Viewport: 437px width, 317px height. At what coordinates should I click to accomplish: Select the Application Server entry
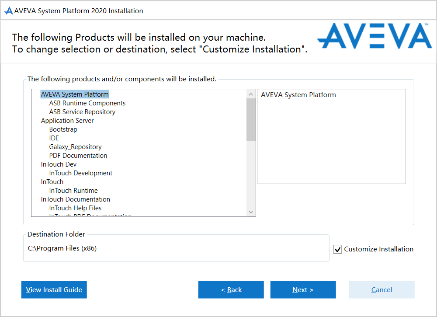click(67, 121)
